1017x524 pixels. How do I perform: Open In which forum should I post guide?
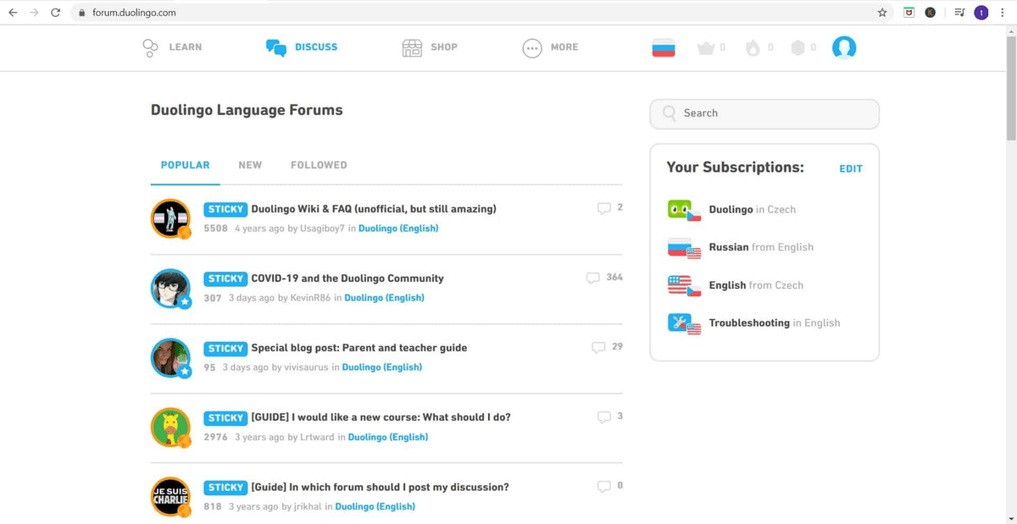[381, 487]
